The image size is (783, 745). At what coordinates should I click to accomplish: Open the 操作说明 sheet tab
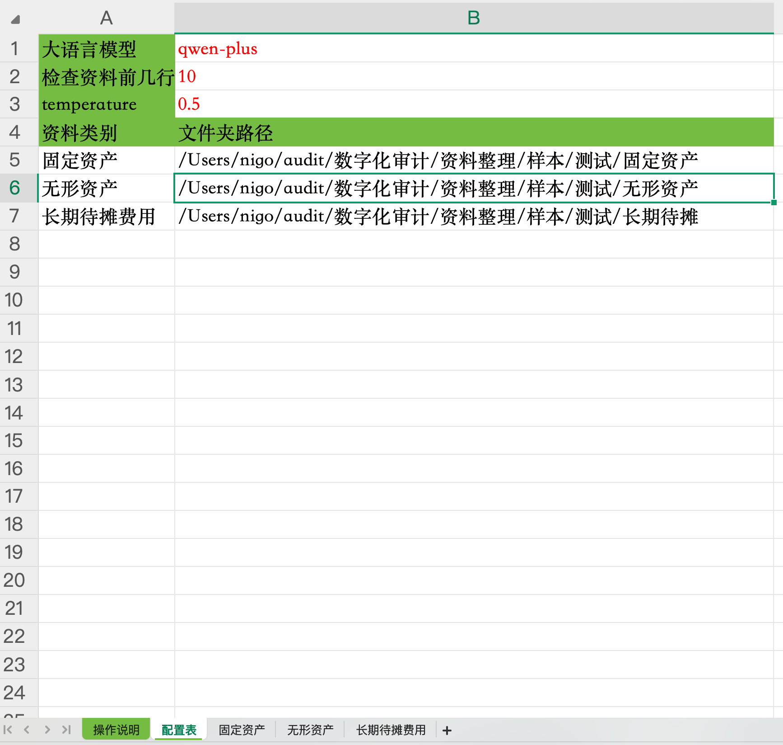coord(116,730)
